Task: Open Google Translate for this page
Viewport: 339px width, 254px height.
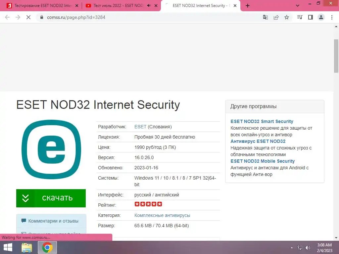Action: (x=265, y=17)
